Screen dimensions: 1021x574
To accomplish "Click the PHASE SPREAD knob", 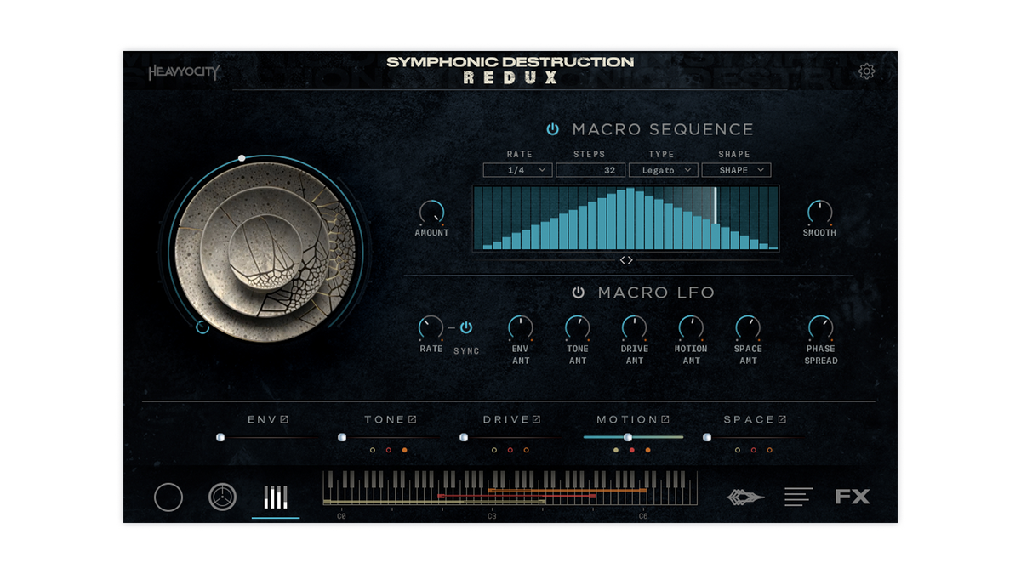I will pyautogui.click(x=821, y=328).
